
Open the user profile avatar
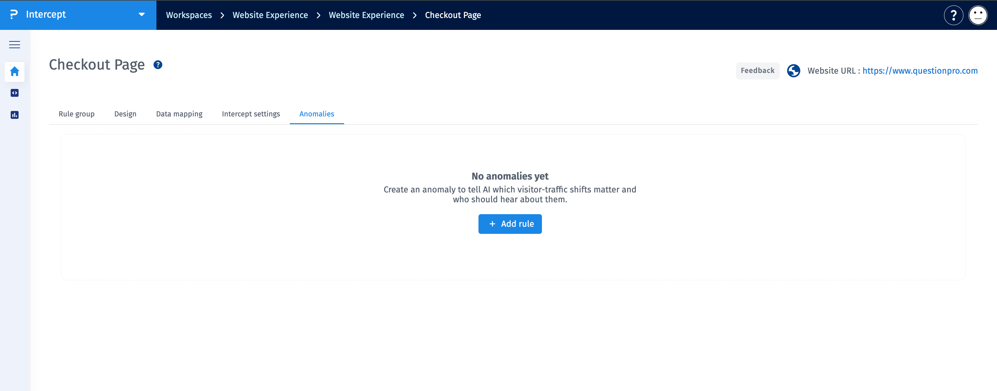tap(978, 16)
